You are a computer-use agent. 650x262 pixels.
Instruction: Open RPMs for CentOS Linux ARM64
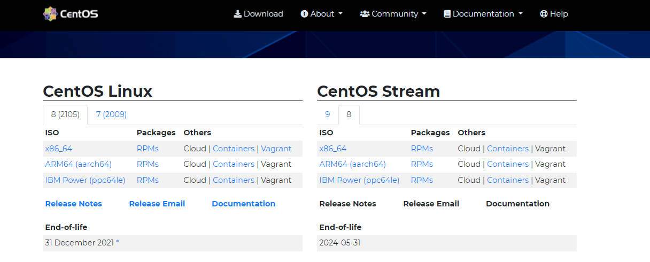[x=148, y=164]
